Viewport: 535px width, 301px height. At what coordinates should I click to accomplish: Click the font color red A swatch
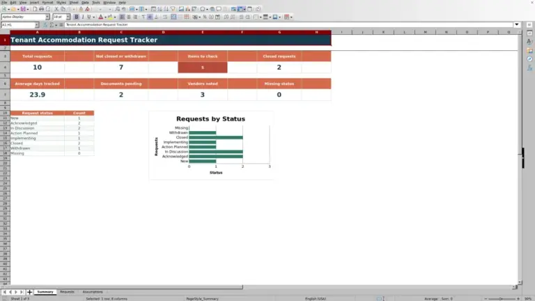tap(100, 17)
